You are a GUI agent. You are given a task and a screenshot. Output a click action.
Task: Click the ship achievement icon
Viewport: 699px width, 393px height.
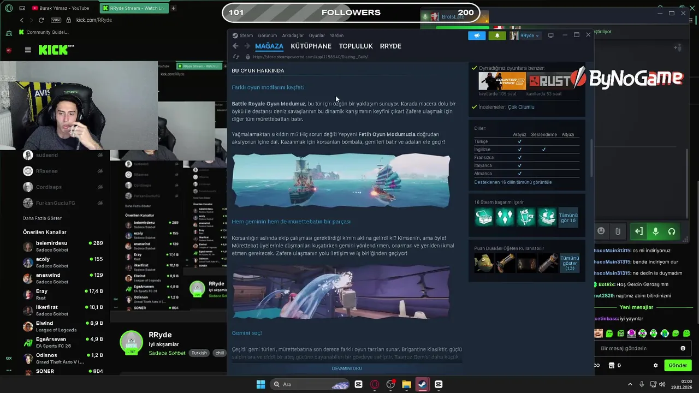click(x=547, y=217)
